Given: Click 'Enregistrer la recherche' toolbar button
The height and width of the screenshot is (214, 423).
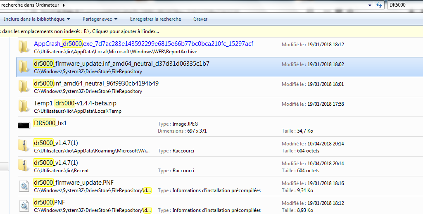Looking at the screenshot, I should tap(156, 19).
